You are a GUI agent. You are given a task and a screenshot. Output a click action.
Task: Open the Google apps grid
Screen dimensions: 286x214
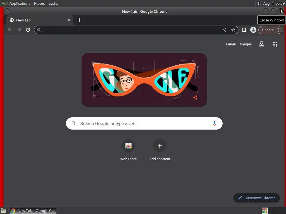tap(275, 44)
